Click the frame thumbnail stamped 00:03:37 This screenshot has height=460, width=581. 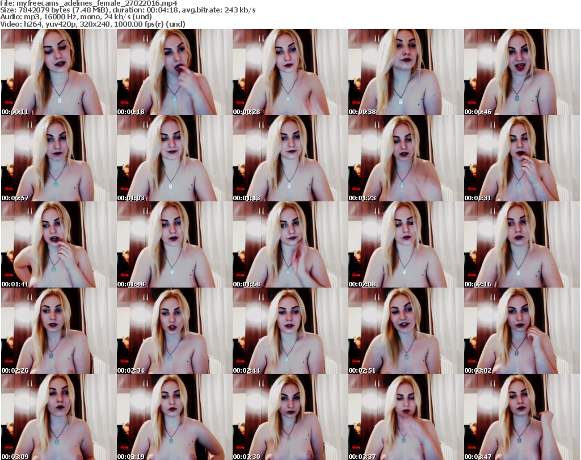click(x=406, y=417)
